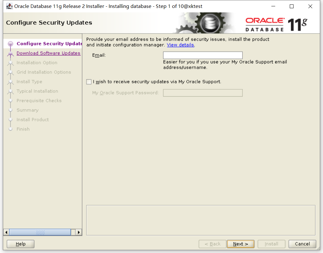
Task: Maximize the installer window
Action: click(x=292, y=6)
